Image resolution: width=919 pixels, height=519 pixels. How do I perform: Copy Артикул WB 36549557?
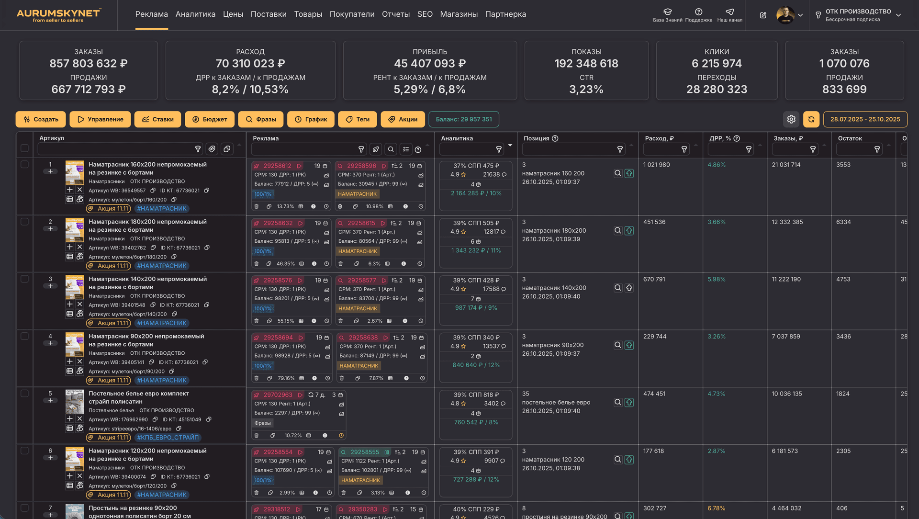coord(153,191)
